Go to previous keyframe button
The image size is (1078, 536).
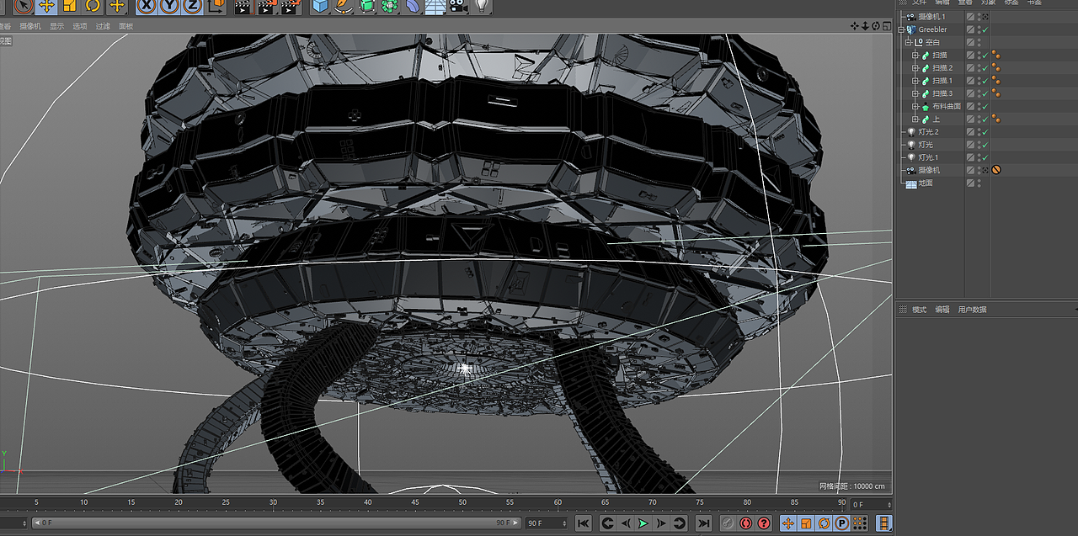pos(606,523)
